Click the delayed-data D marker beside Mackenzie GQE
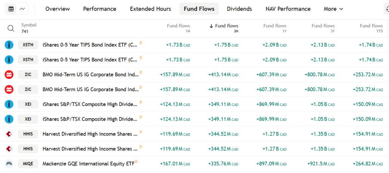Screen dimensions: 389x173 click(x=136, y=162)
